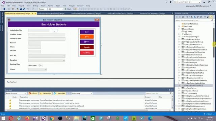Expand Resources folder in Solution Explorer
Screen dimensions: 216x121
[179, 26]
